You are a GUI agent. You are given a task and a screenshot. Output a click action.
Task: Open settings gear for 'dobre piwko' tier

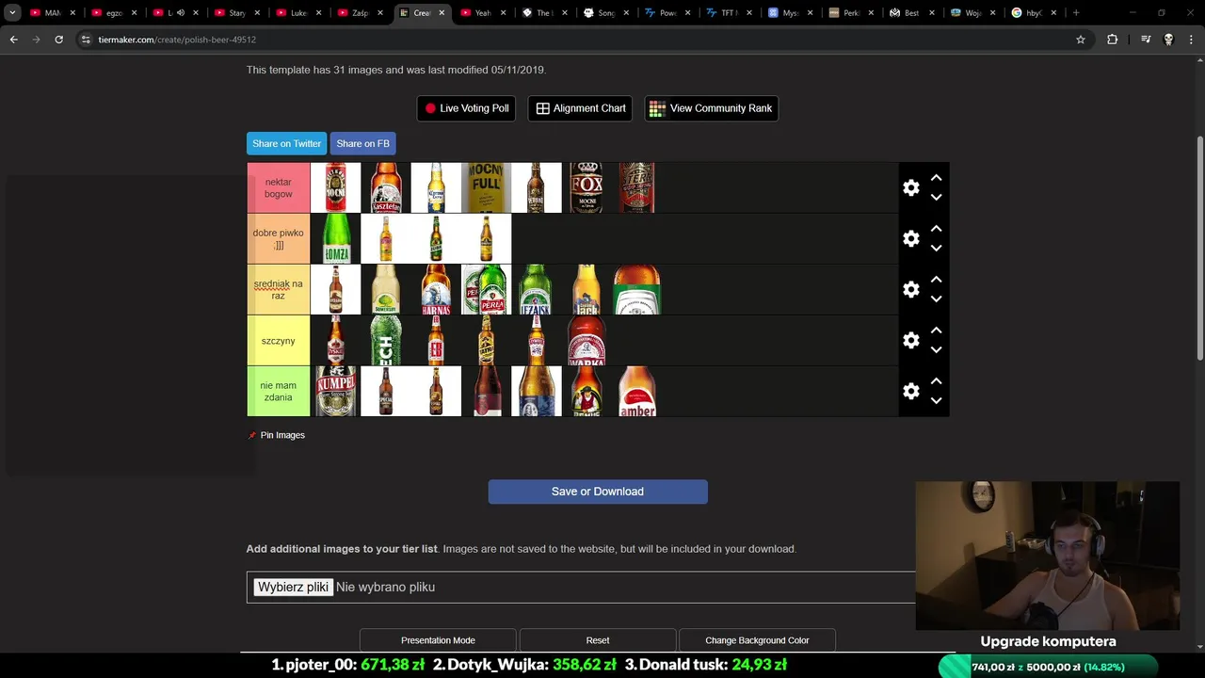tap(910, 238)
